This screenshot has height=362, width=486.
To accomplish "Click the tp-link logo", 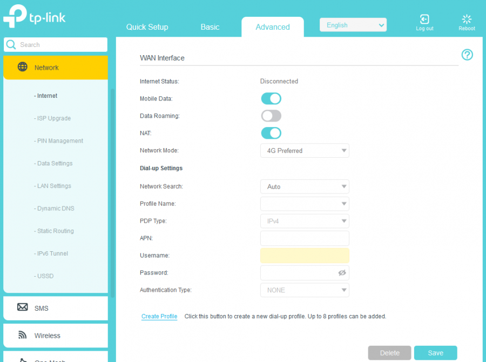I will pos(35,17).
